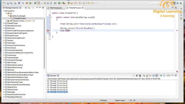Screen dimensions: 185x104
Task: Click cursor position '10 : 19' in status bar
Action: click(x=132, y=100)
